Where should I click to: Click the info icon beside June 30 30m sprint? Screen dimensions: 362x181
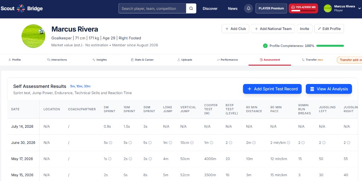pos(150,143)
